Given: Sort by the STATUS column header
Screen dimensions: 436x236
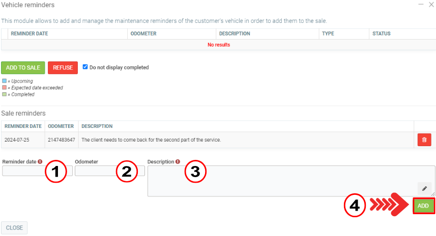Looking at the screenshot, I should (381, 34).
